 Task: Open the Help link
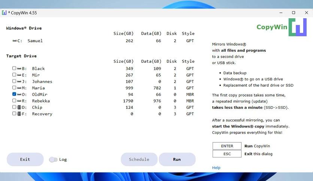point(216,168)
